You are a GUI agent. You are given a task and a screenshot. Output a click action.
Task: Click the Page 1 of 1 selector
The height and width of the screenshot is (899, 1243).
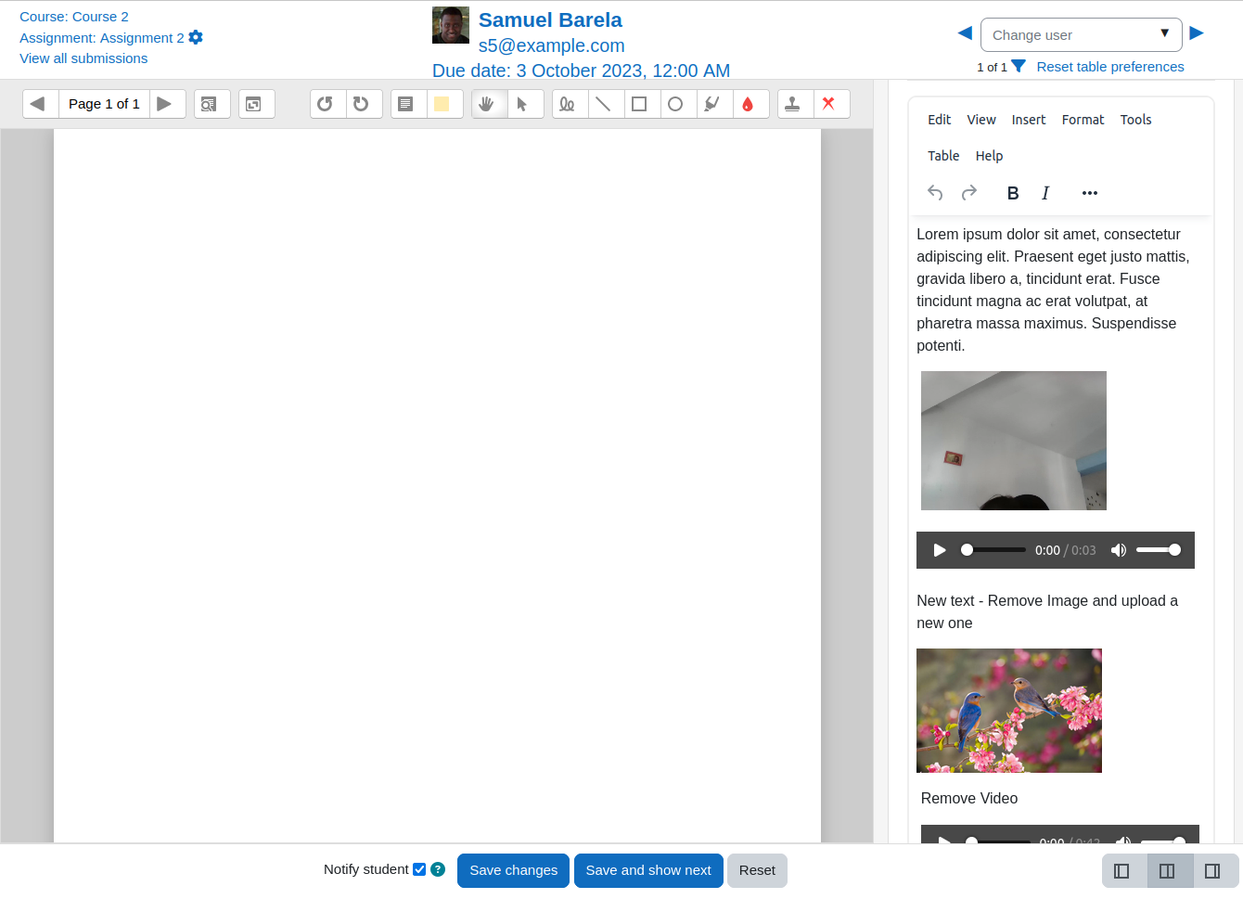(x=104, y=104)
